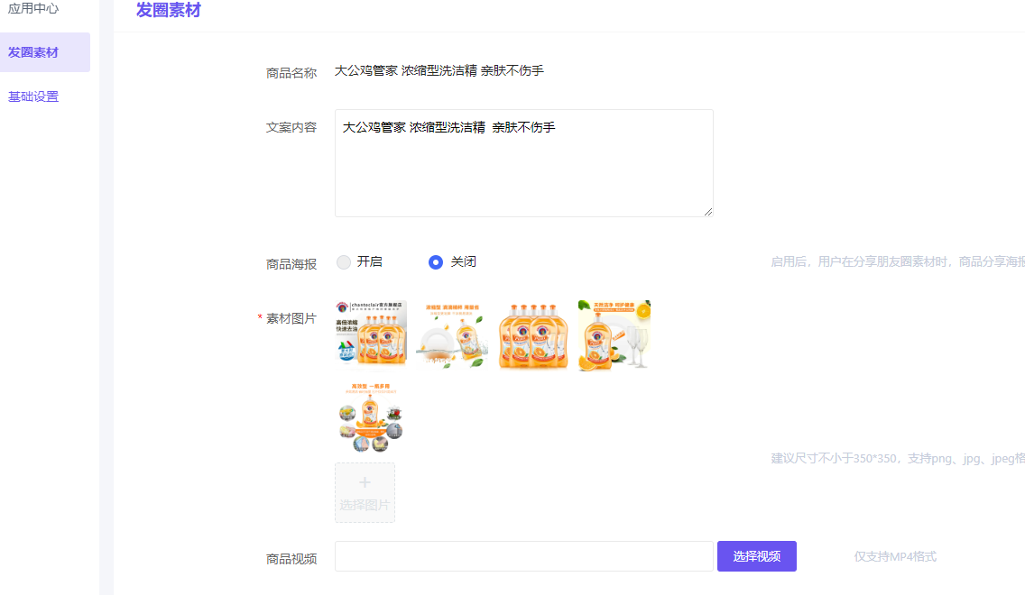Click the plus icon to add a new image
The image size is (1025, 595).
point(365,481)
